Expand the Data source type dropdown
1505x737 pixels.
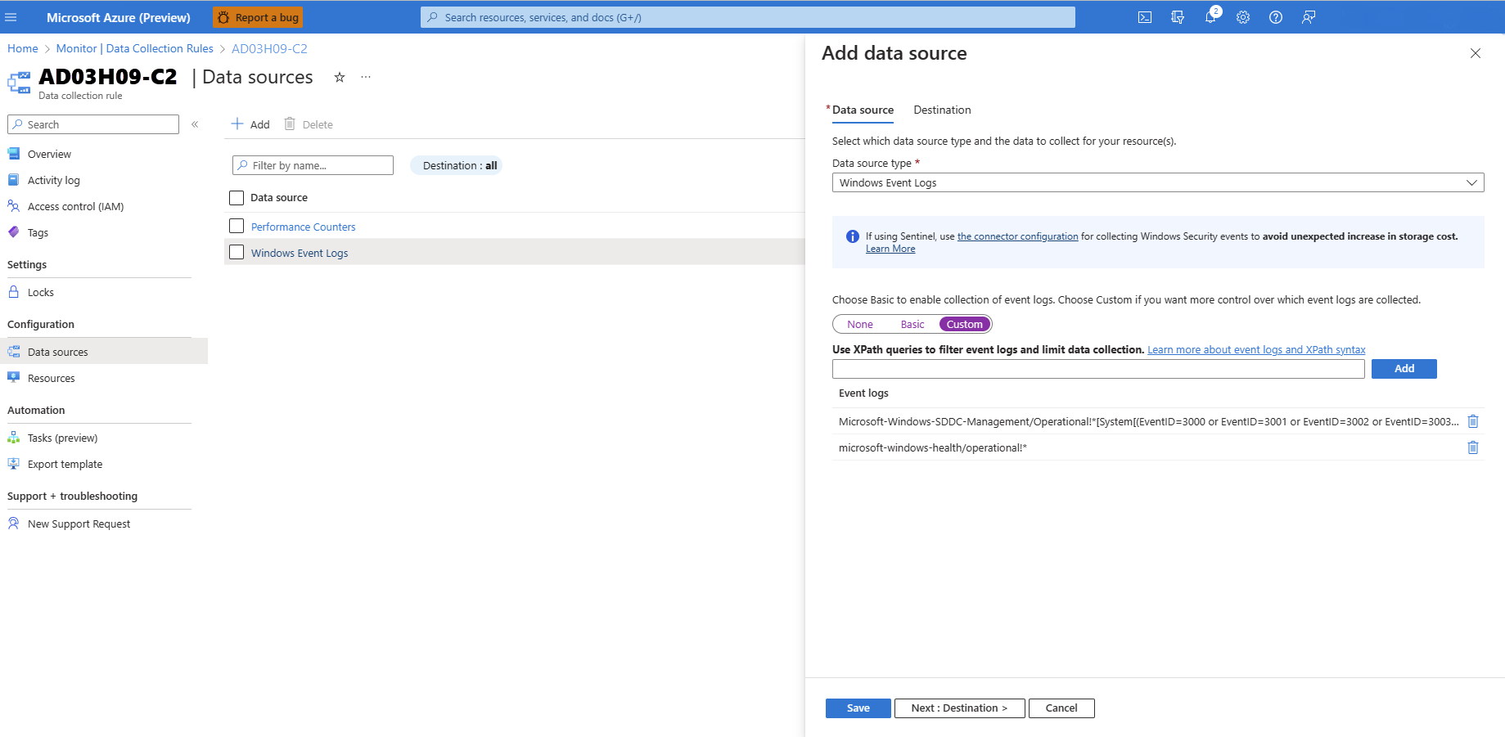1157,182
